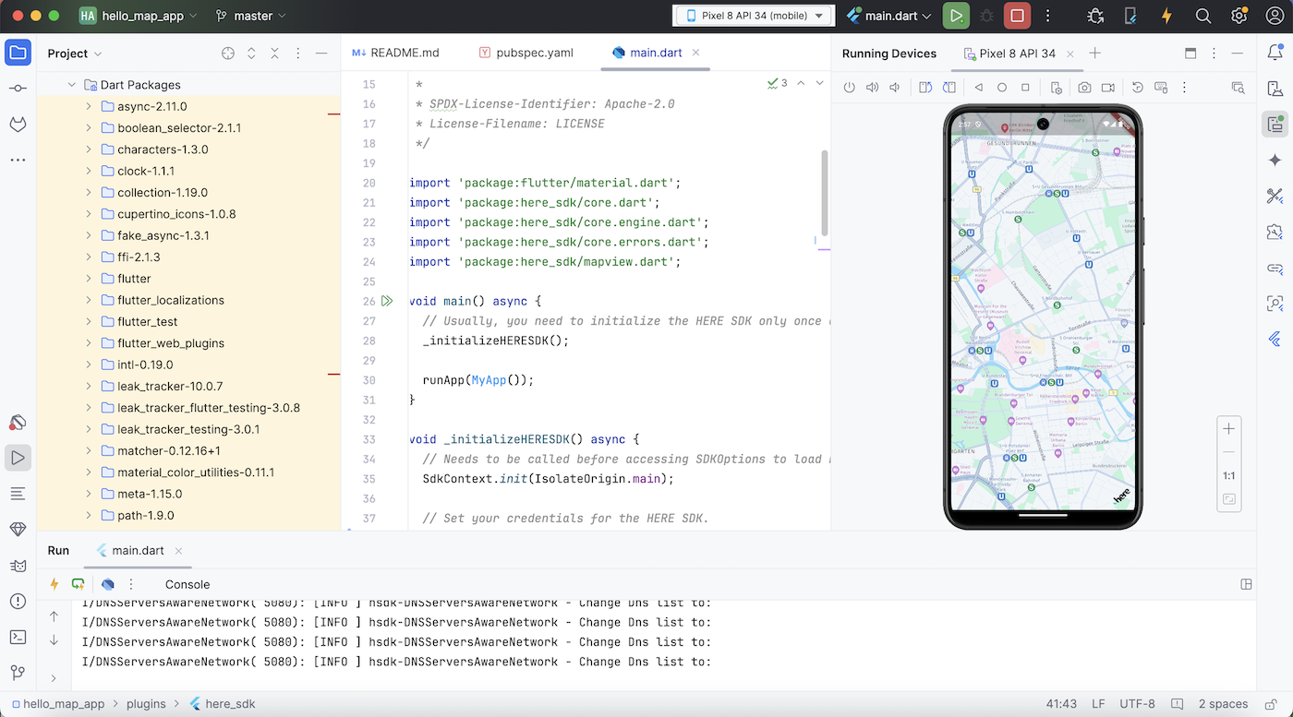Open the Layout Inspector icon in Running Devices
This screenshot has height=717, width=1293.
click(1239, 88)
